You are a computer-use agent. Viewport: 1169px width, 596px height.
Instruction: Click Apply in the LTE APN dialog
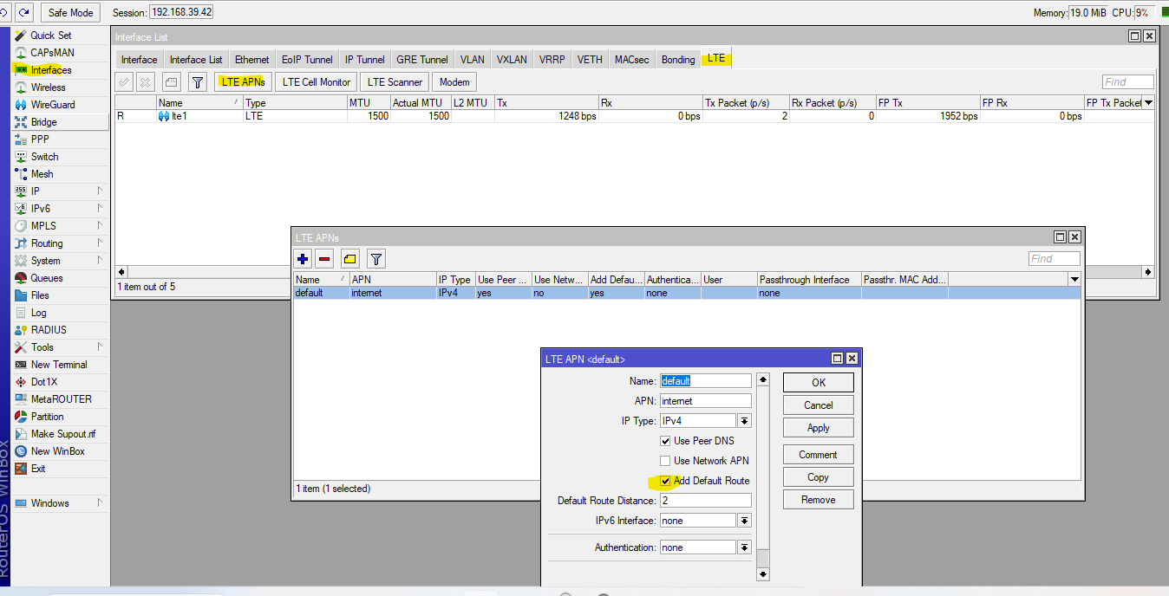tap(819, 428)
